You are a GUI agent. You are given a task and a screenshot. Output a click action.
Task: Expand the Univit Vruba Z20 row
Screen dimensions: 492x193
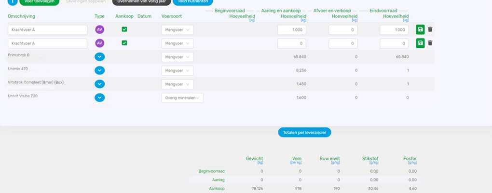[x=99, y=97]
